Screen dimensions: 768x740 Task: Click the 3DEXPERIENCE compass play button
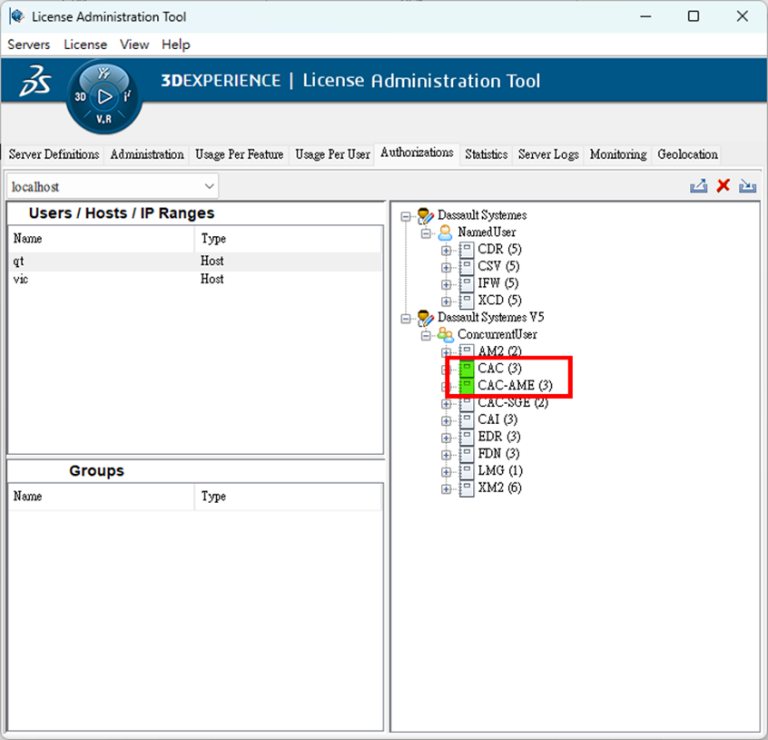tap(104, 96)
